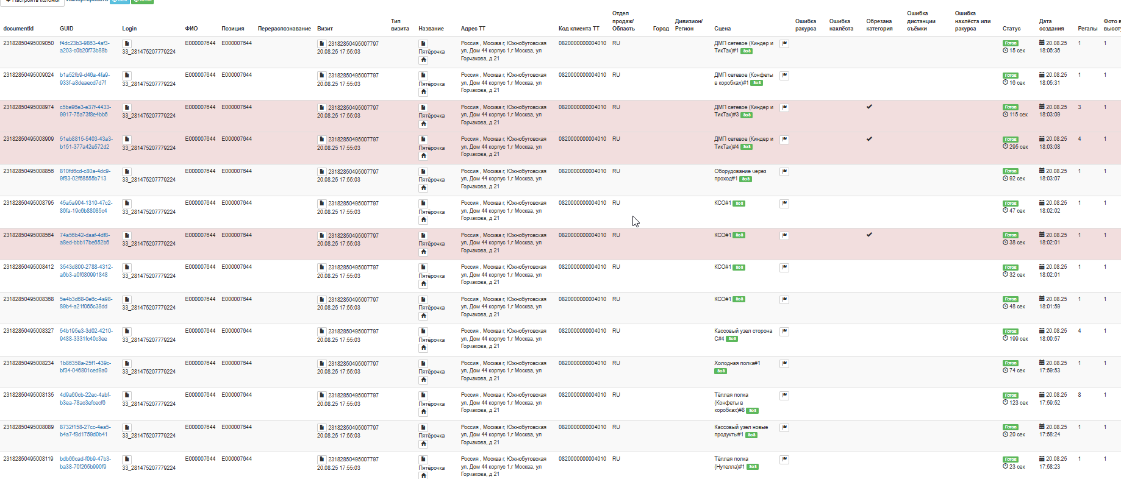Click the Готов status badge showing 115 сек
This screenshot has height=479, width=1121.
(1011, 107)
